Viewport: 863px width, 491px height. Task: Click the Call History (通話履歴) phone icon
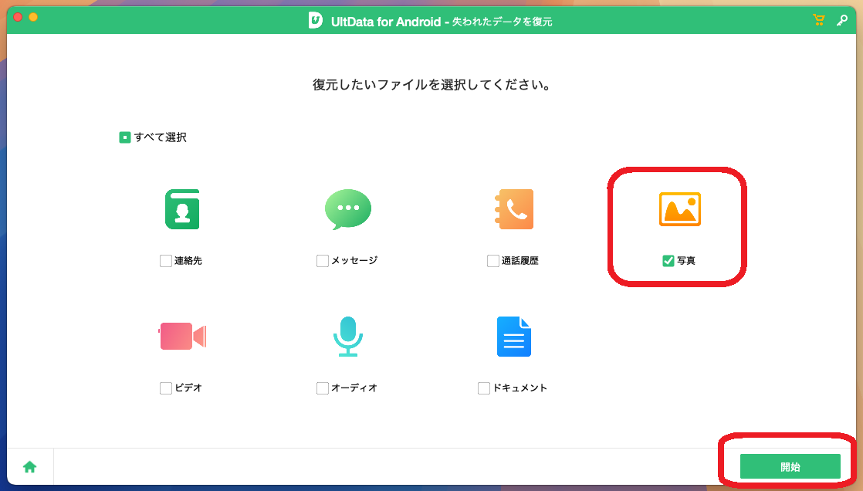(x=514, y=209)
